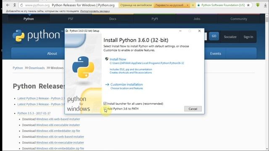Toggle Install launcher for all users checkbox
This screenshot has height=151, width=269.
(105, 104)
